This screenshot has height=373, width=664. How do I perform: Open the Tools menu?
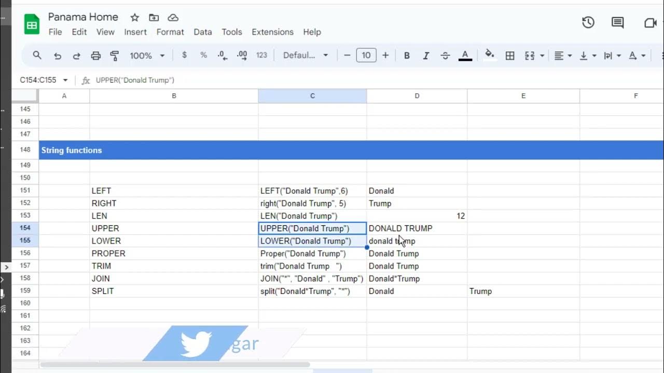232,32
